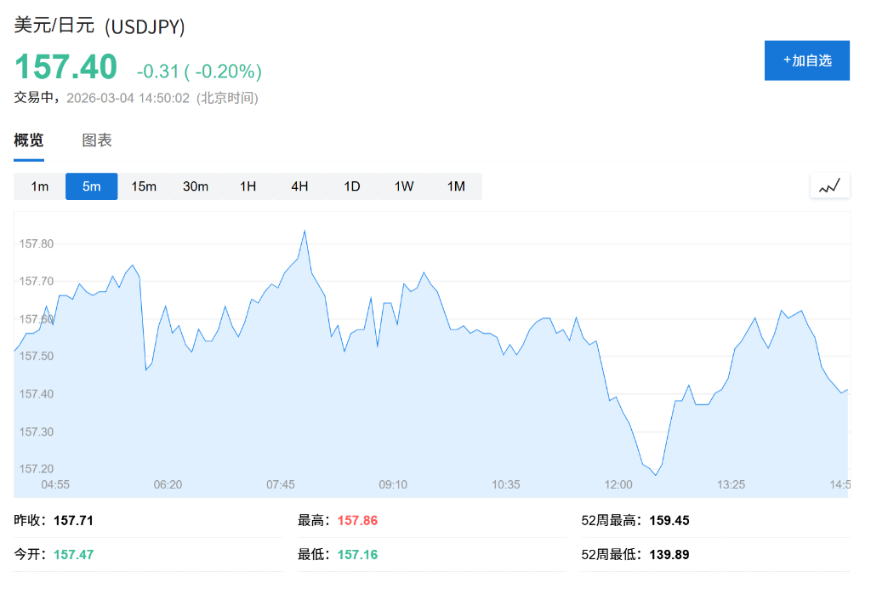Click the 52周最低 value 139.89

click(669, 555)
